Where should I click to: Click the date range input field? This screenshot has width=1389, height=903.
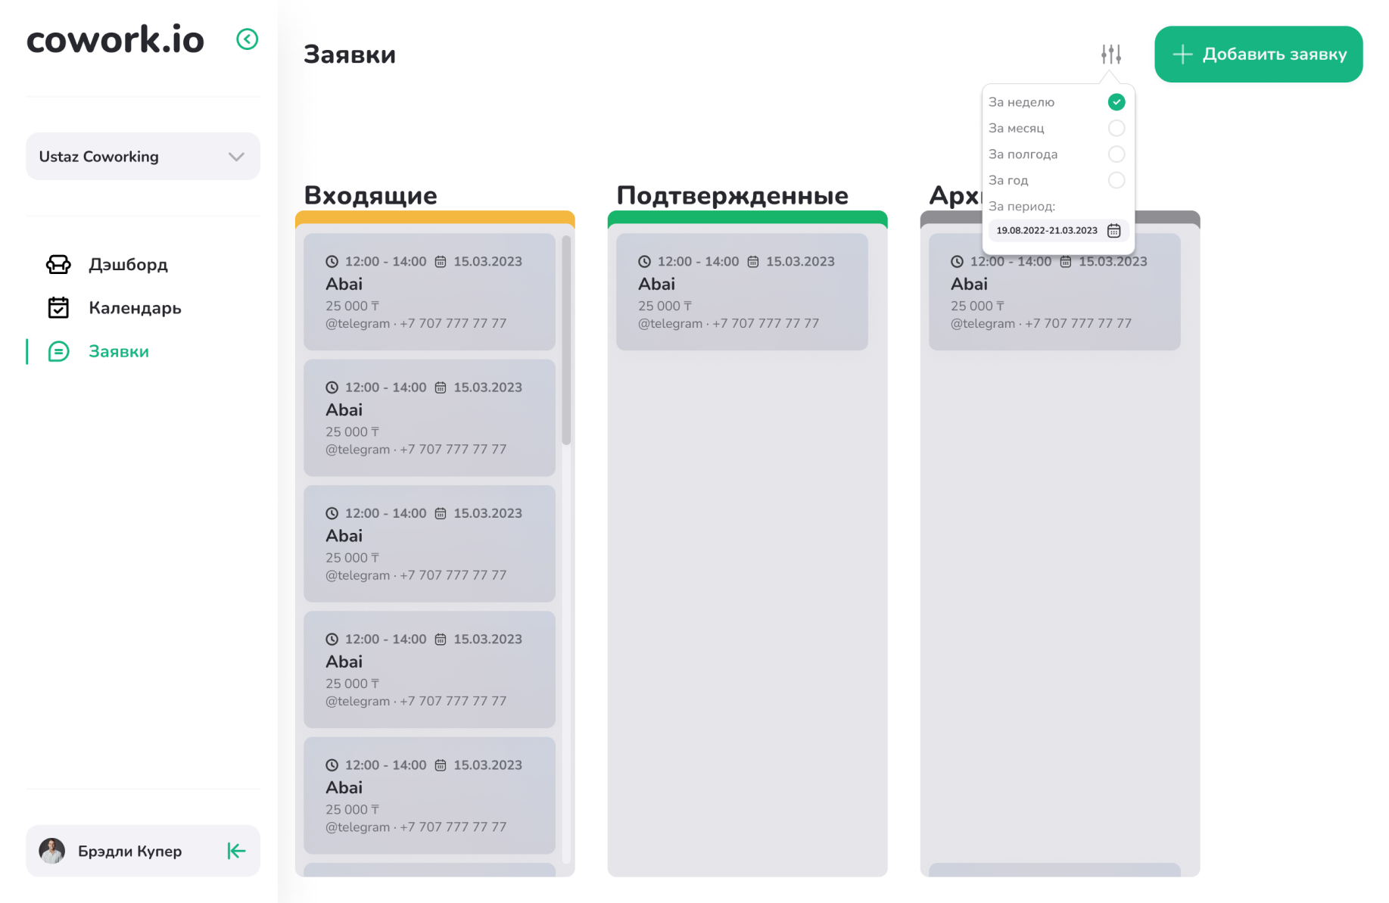coord(1046,231)
